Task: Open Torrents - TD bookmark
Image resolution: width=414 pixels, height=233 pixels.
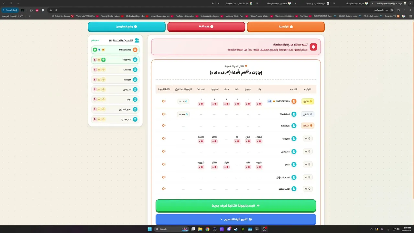Action: 392,16
